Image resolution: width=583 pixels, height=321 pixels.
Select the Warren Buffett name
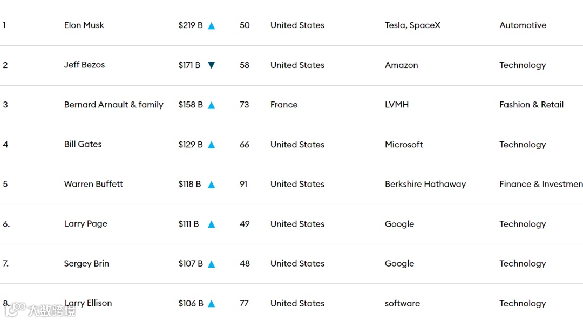93,184
